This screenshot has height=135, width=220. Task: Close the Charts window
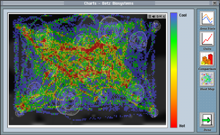tap(215, 3)
